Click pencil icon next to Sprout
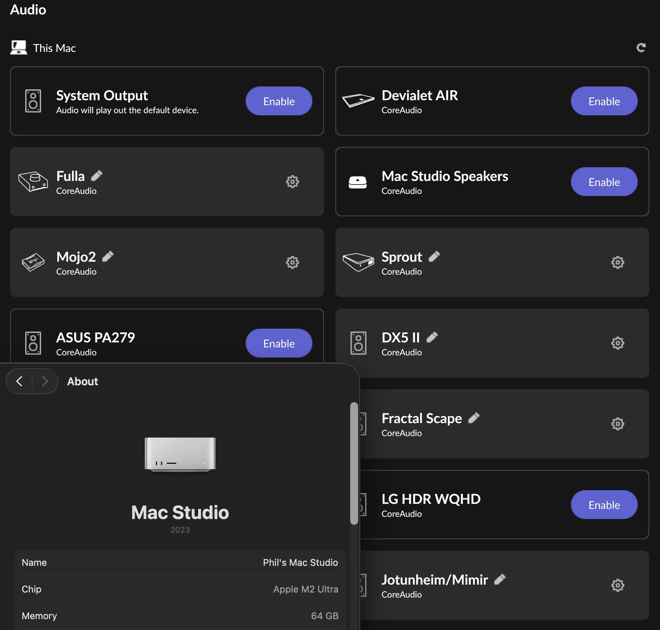This screenshot has height=630, width=660. [x=434, y=257]
